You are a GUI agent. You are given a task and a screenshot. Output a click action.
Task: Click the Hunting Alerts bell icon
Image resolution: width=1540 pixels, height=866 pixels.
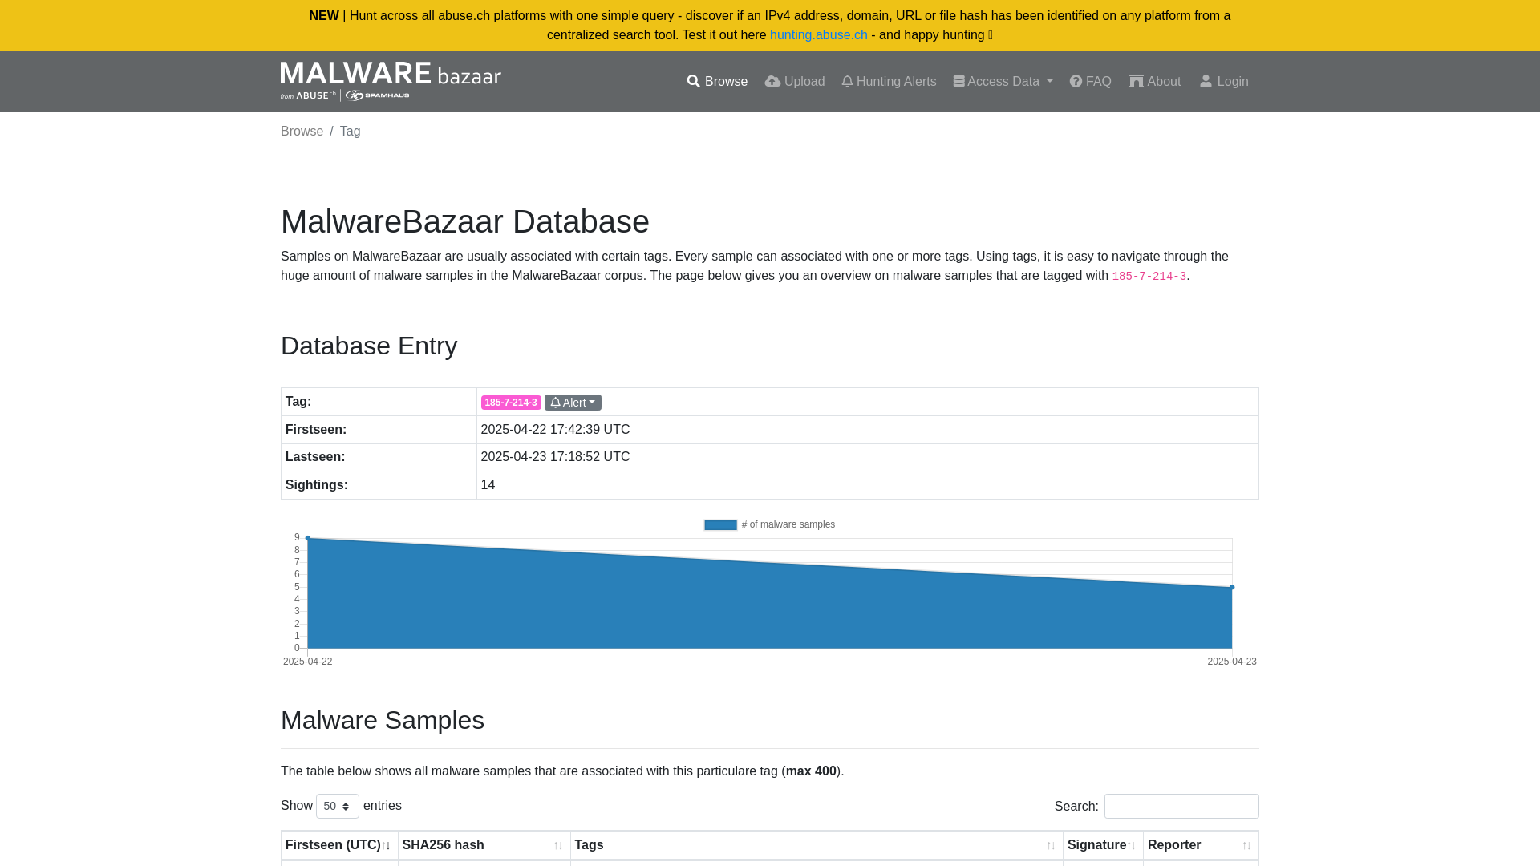(x=847, y=82)
